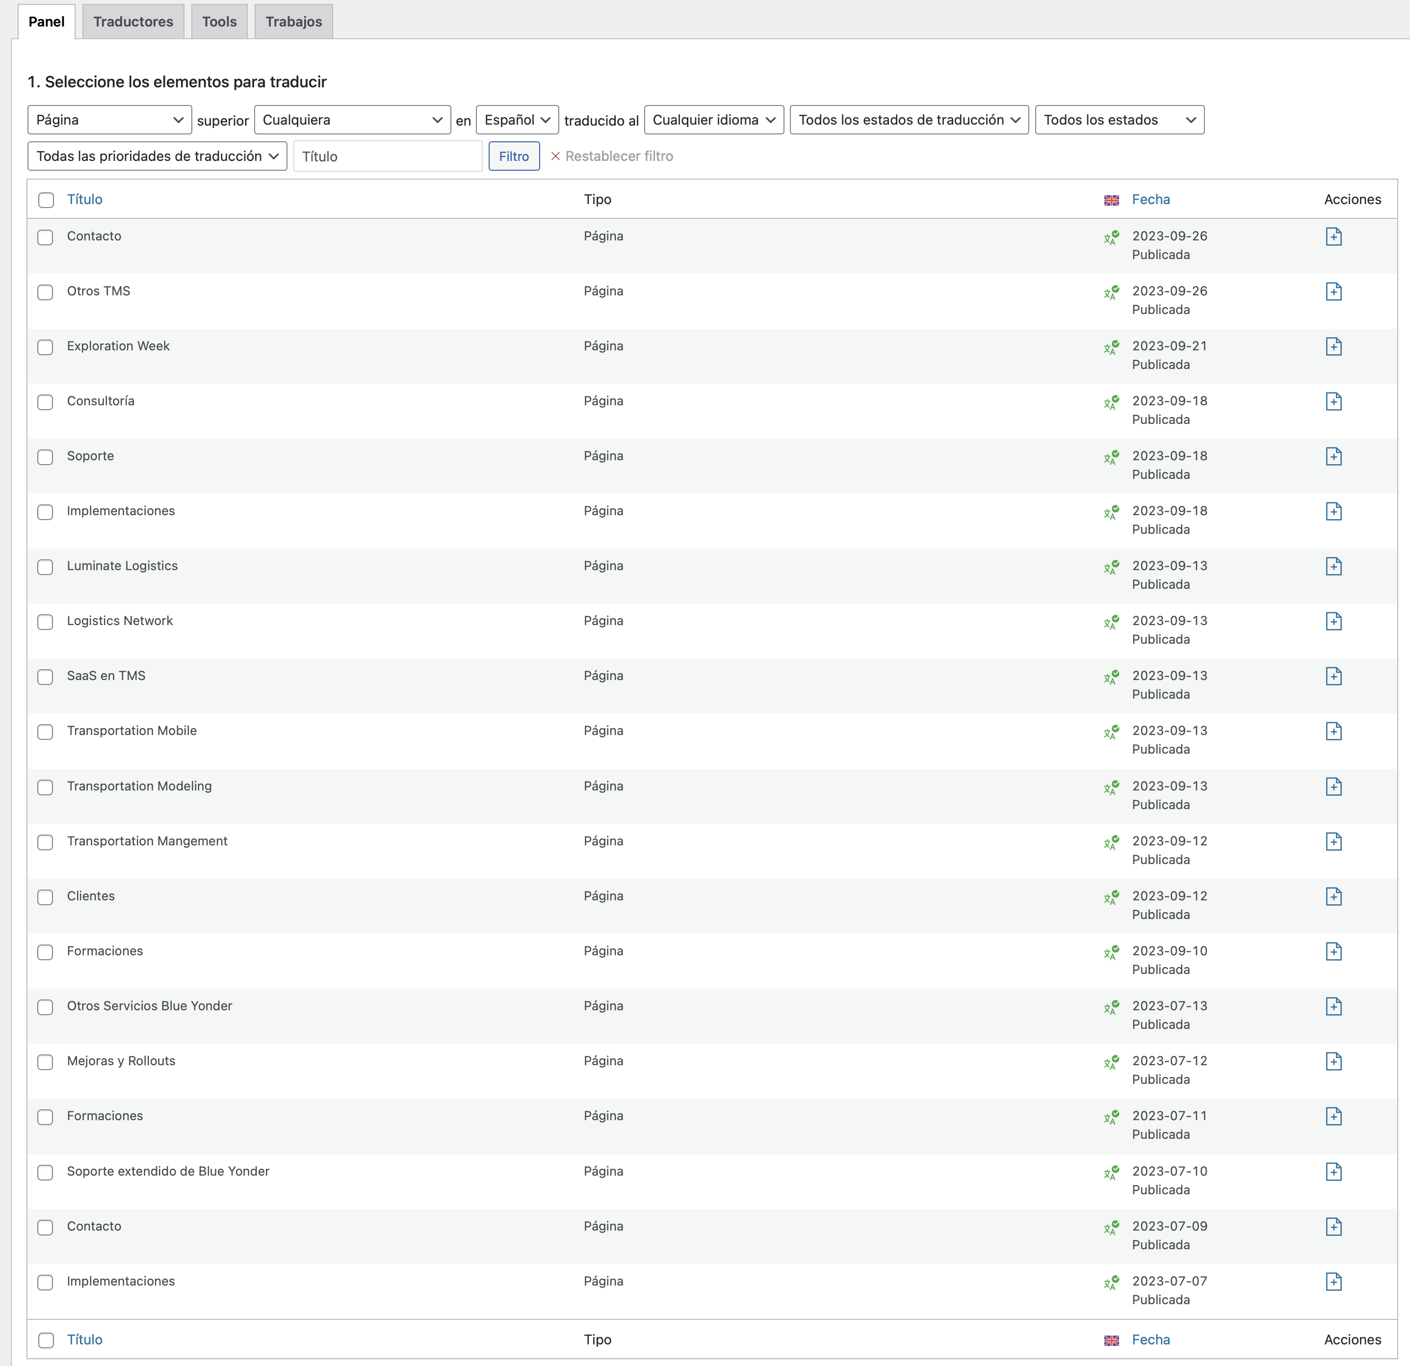Image resolution: width=1410 pixels, height=1366 pixels.
Task: Tick the select-all checkbox in top header
Action: pyautogui.click(x=46, y=200)
